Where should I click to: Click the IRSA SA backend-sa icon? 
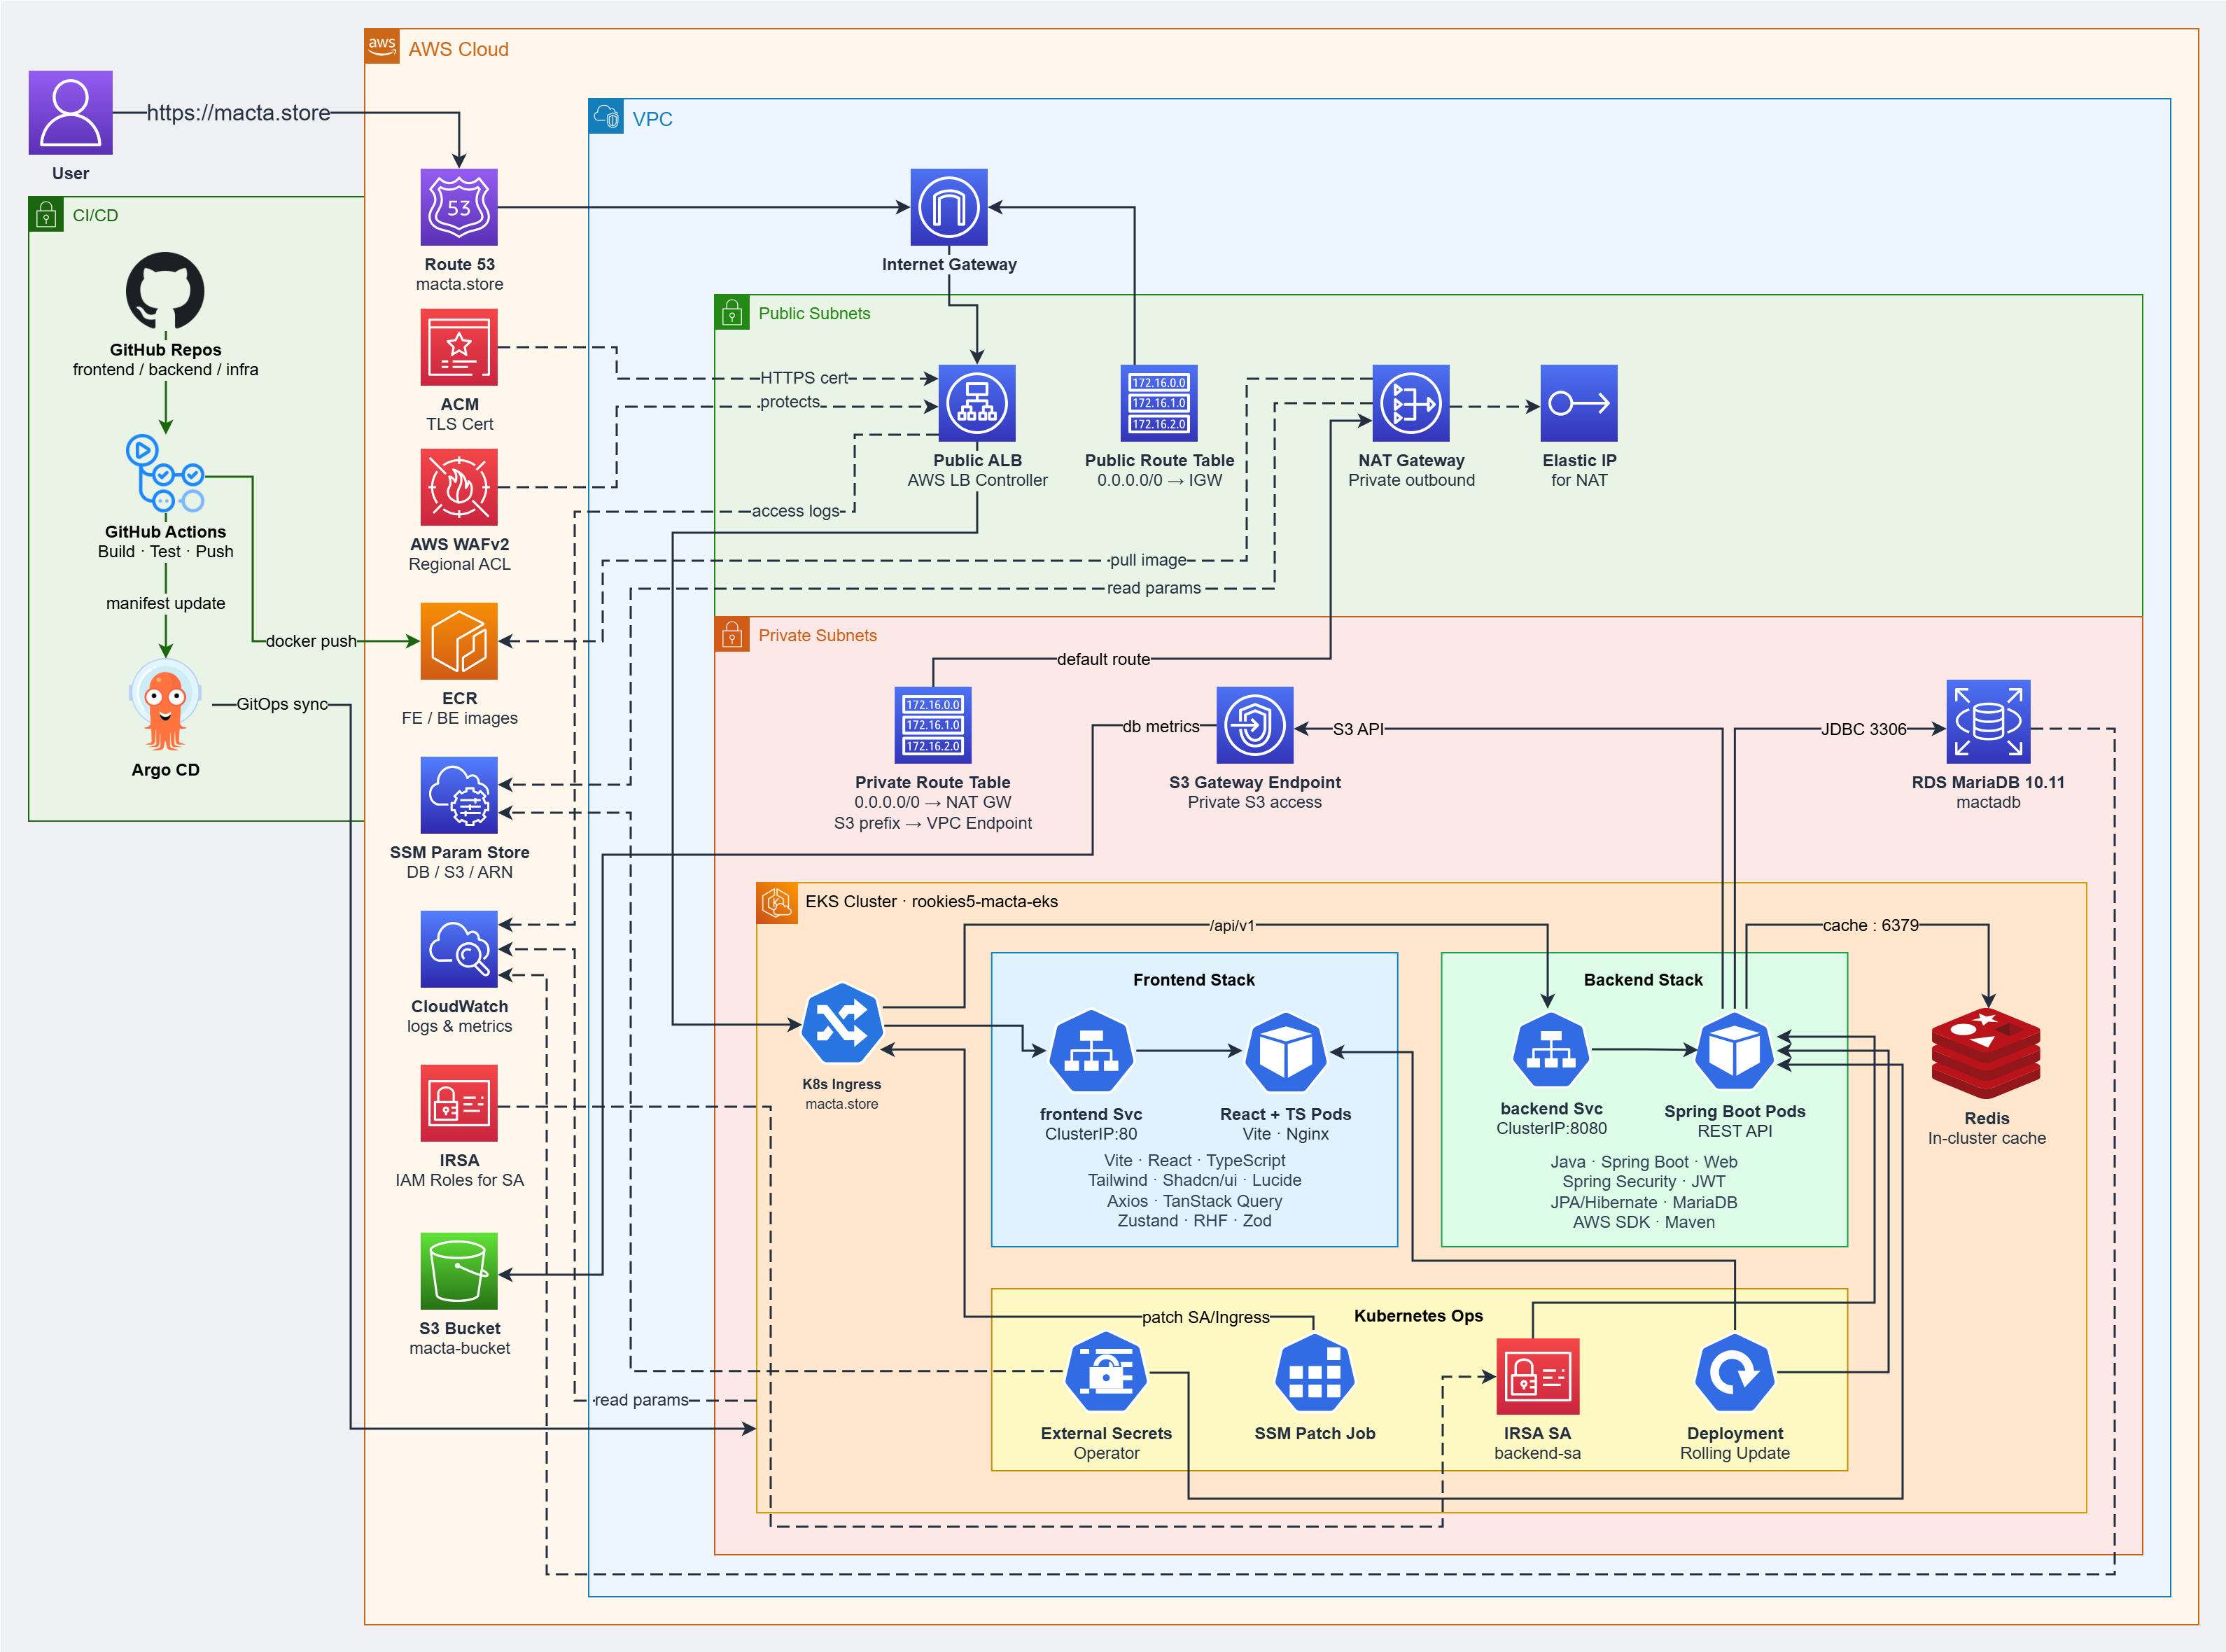(x=1538, y=1376)
